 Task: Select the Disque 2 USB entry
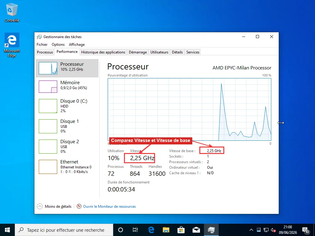click(x=67, y=146)
